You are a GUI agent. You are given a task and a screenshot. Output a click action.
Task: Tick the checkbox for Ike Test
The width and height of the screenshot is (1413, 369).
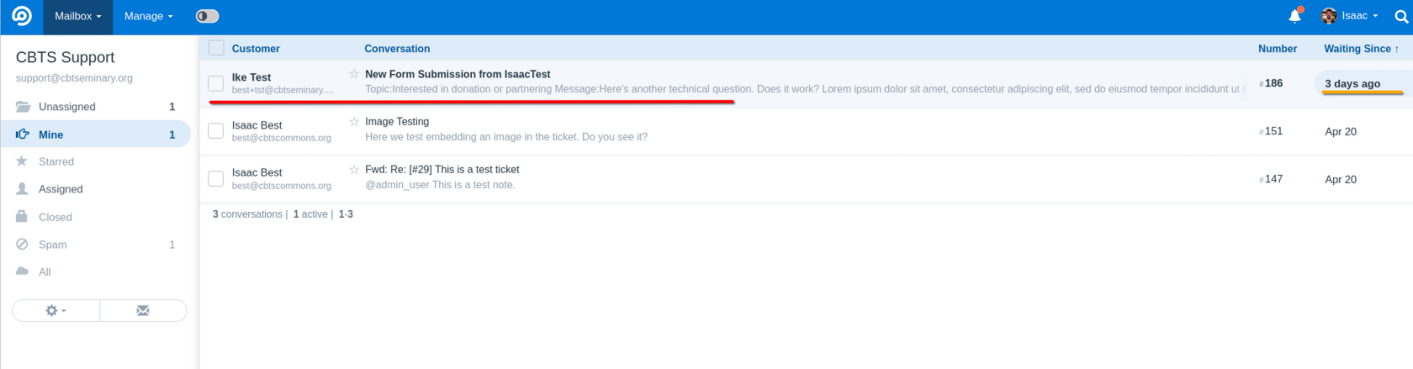pos(216,83)
